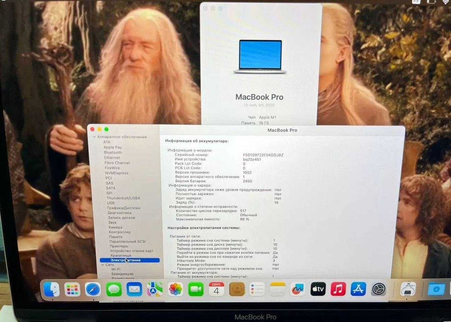Click device name value bq20z451
Screen dimensions: 451x322
tap(252, 159)
